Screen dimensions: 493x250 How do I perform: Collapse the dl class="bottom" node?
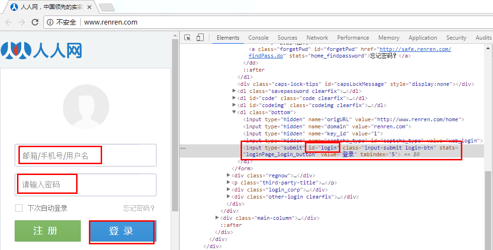point(234,112)
